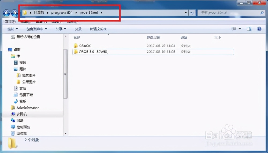
Task: Click the refresh button beside address bar
Action: point(192,13)
